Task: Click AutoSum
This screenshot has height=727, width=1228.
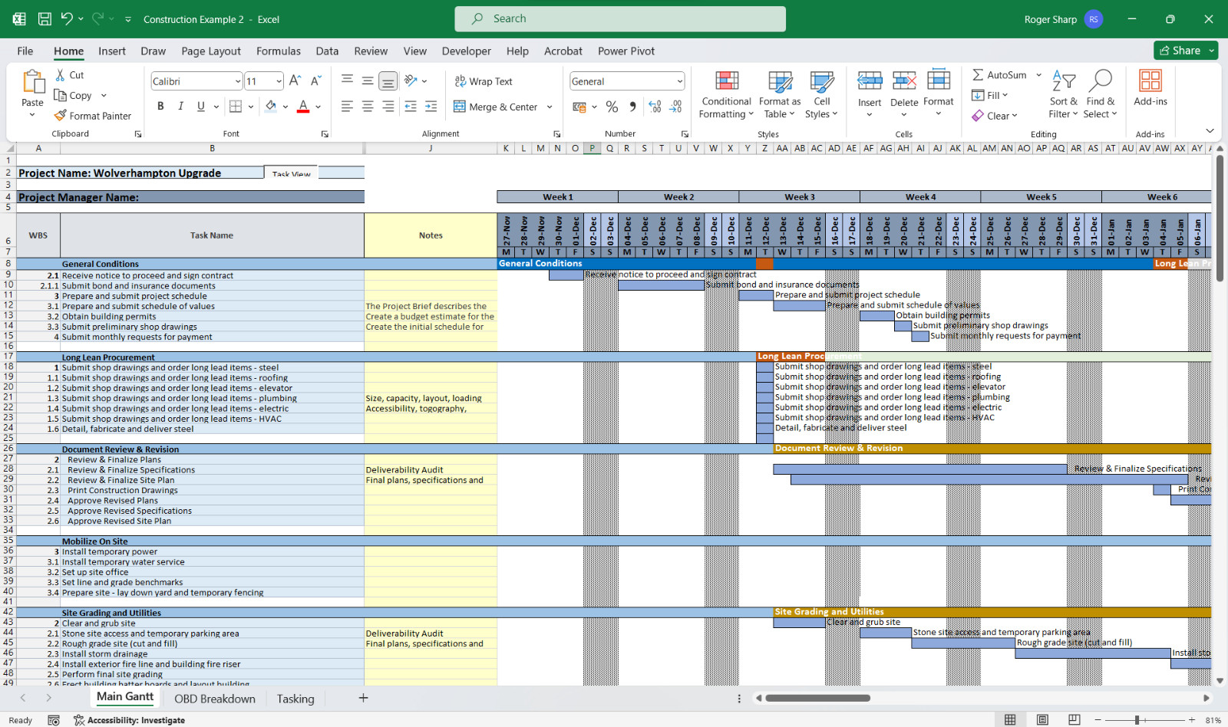Action: 999,75
